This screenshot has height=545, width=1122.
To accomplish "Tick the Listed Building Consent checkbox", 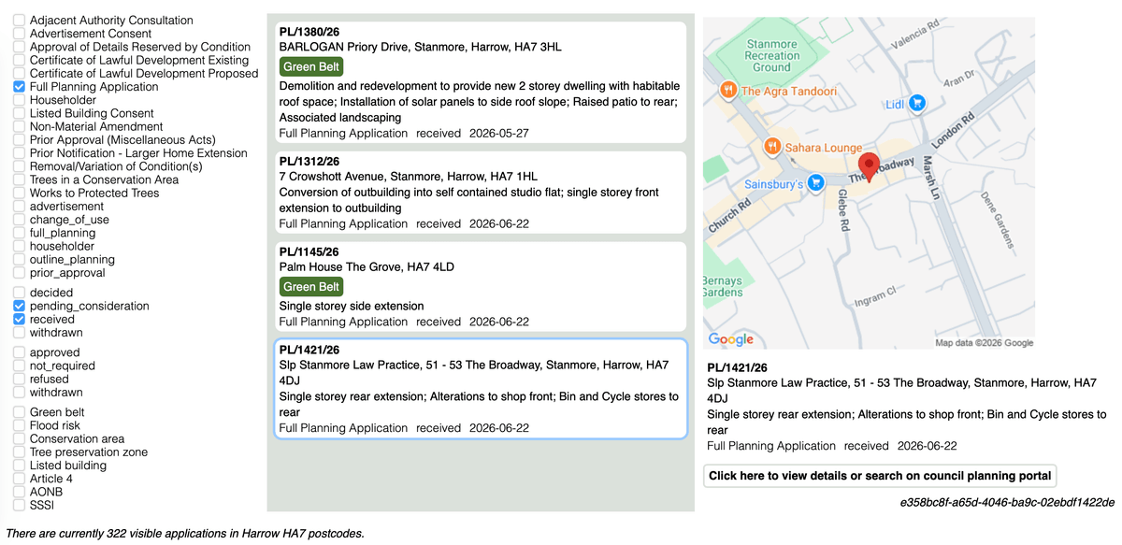I will pos(19,113).
